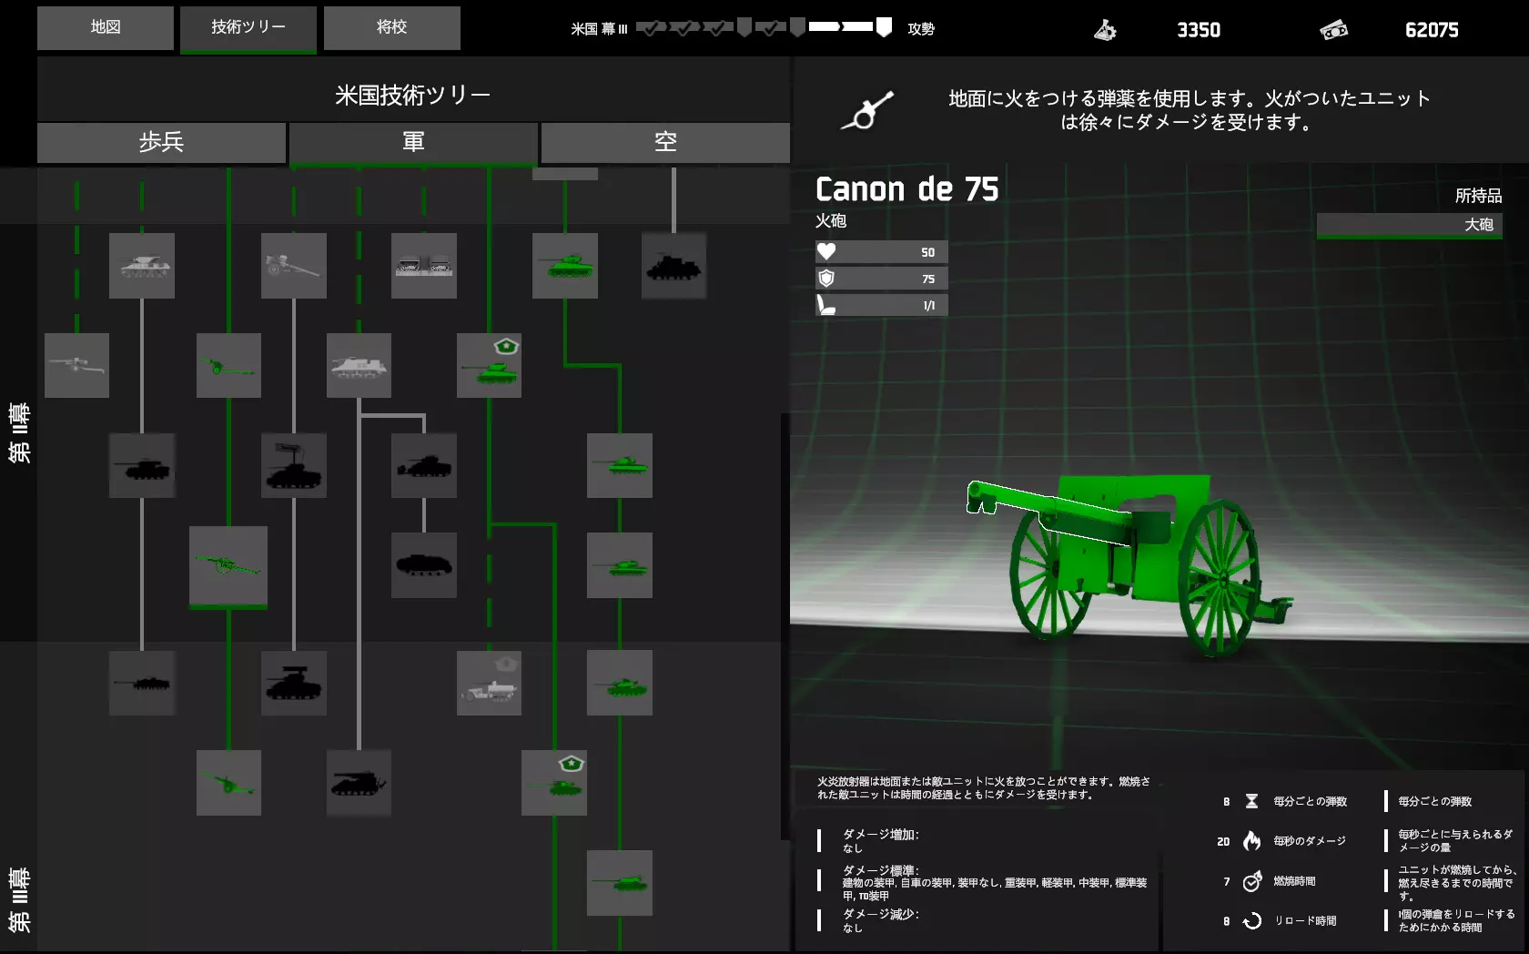Select the black rocket-rack tank node in 第 II 幕
1529x954 pixels.
pos(294,465)
